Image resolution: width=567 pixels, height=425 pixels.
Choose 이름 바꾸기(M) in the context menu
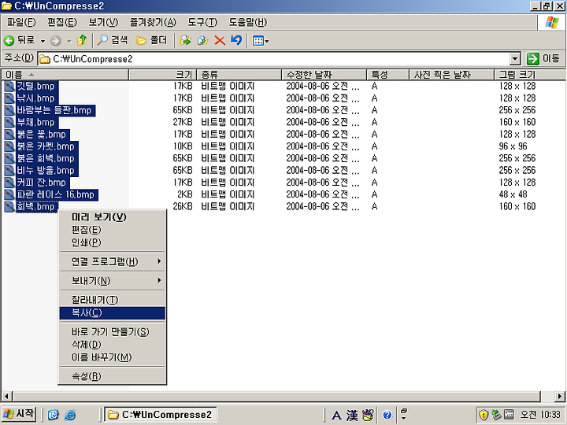click(x=112, y=357)
